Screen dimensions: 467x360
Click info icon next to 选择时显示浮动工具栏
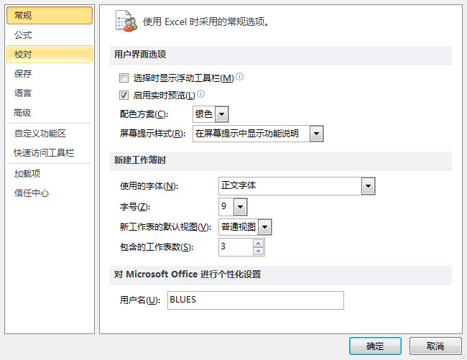coord(240,77)
